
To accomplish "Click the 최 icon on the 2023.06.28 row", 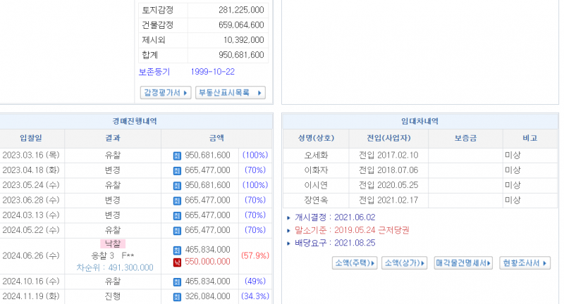I will click(x=177, y=201).
